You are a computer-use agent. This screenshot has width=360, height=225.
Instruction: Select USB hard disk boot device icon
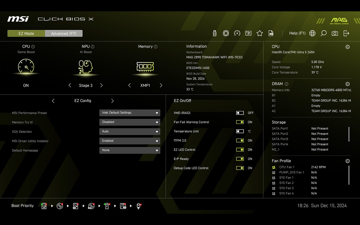pos(76,206)
